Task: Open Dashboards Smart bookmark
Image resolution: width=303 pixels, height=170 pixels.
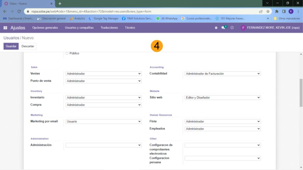Action: 18,19
